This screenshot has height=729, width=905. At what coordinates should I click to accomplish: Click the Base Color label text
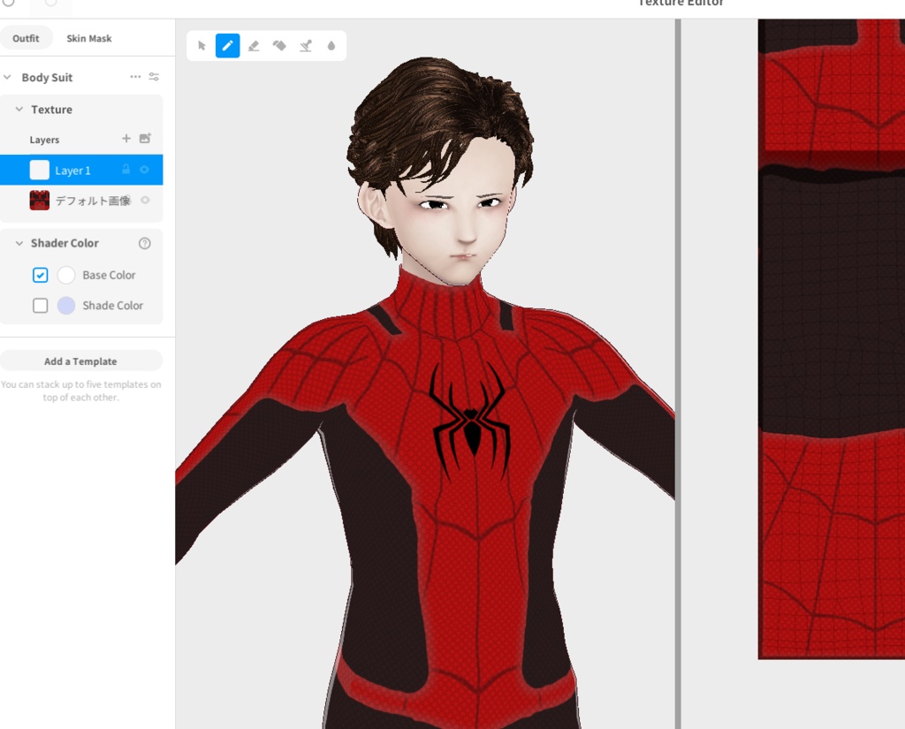point(109,276)
